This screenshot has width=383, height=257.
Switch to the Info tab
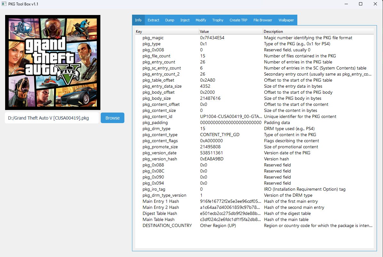pyautogui.click(x=138, y=20)
